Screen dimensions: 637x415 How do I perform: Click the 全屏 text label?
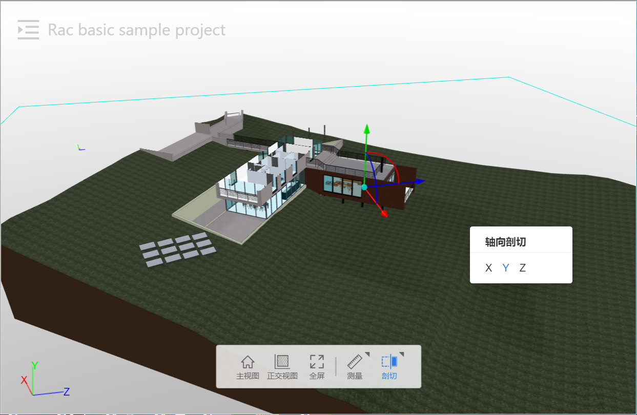[x=317, y=376]
